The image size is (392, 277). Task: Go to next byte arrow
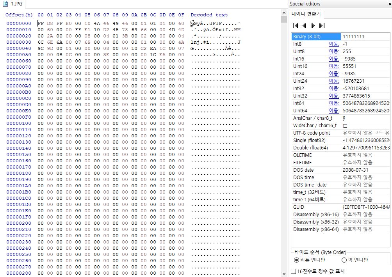click(313, 25)
